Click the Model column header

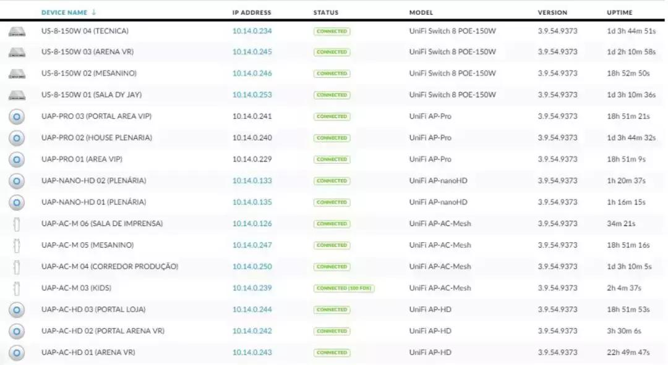(421, 12)
